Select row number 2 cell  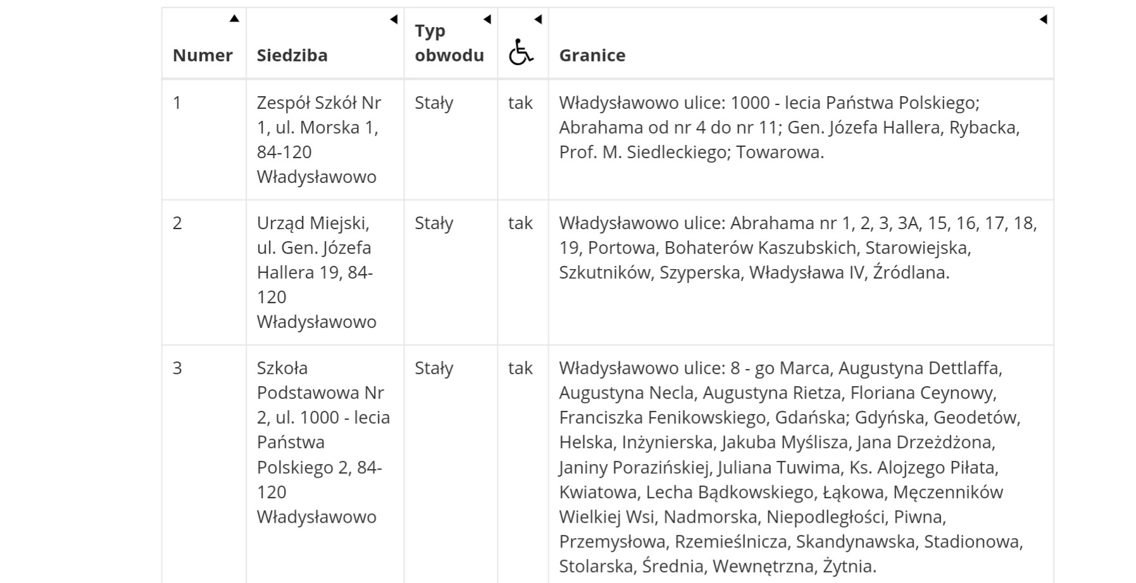[177, 223]
